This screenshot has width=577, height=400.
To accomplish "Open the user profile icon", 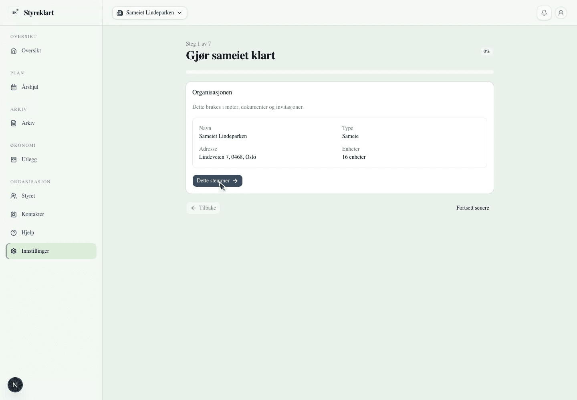I will tap(561, 13).
